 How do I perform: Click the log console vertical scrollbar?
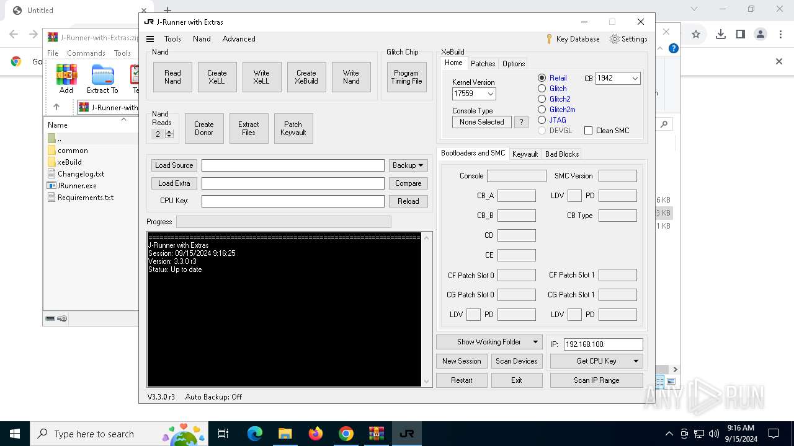(x=426, y=310)
